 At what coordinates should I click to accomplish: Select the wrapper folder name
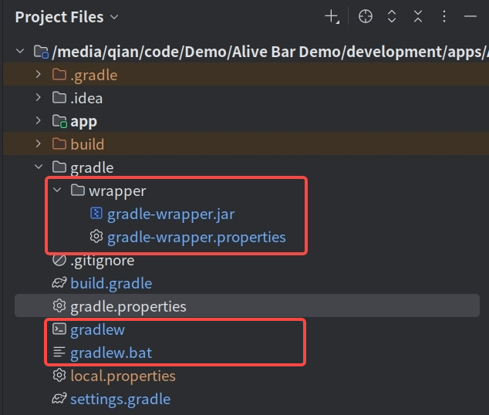pyautogui.click(x=117, y=191)
